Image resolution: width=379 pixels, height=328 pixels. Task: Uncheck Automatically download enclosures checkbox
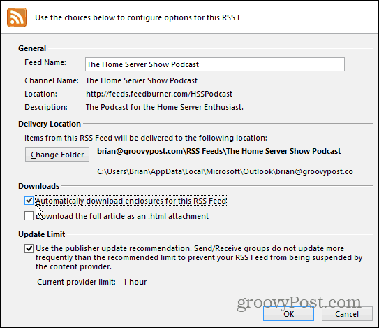29,200
